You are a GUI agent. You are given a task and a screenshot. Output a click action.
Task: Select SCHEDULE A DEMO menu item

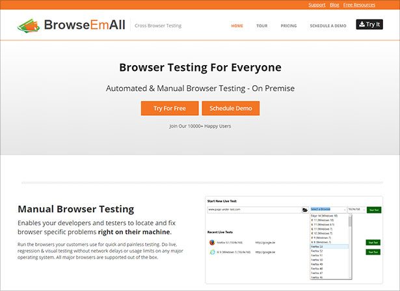(x=328, y=26)
